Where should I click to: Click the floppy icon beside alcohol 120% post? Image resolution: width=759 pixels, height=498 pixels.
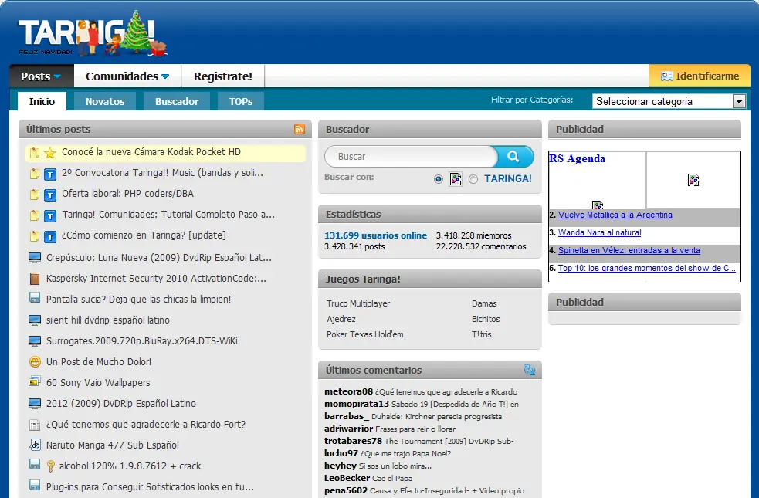pos(35,464)
